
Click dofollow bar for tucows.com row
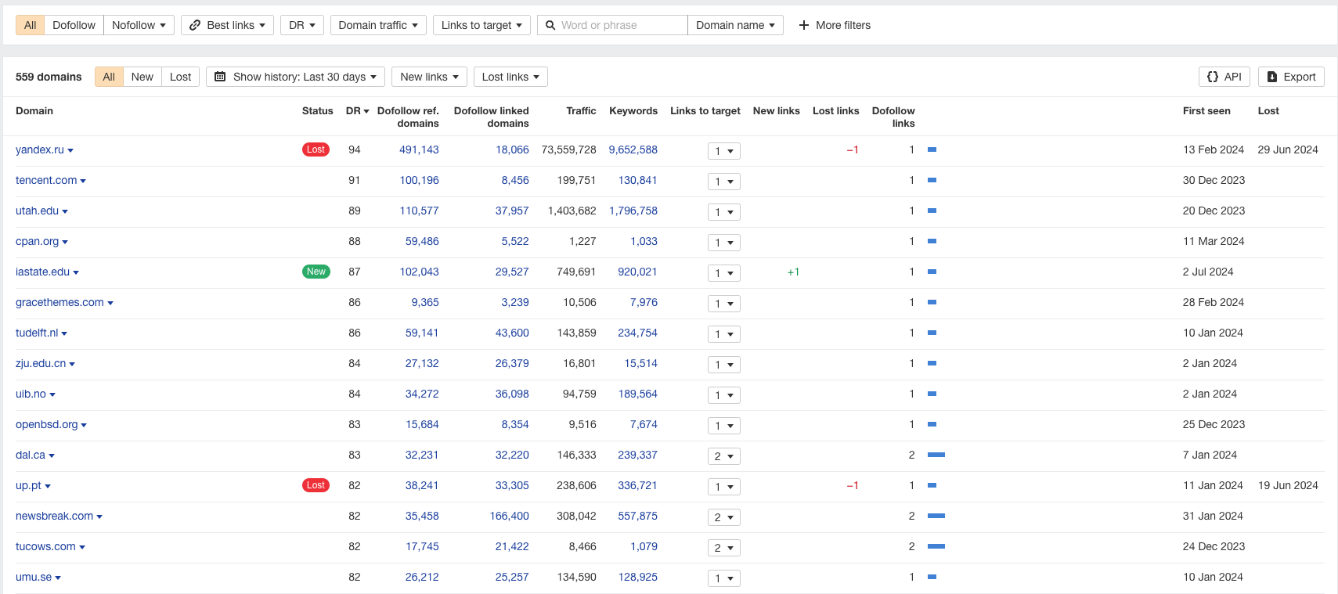click(936, 546)
